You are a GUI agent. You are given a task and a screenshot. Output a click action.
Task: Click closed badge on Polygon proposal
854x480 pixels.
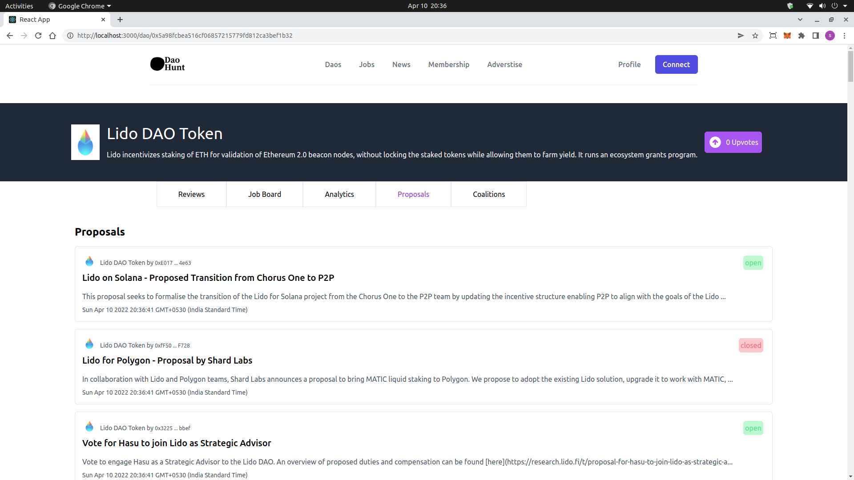(x=751, y=345)
